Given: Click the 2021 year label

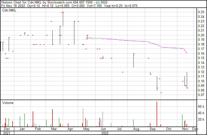Looking at the screenshot, I should [x=7, y=133].
